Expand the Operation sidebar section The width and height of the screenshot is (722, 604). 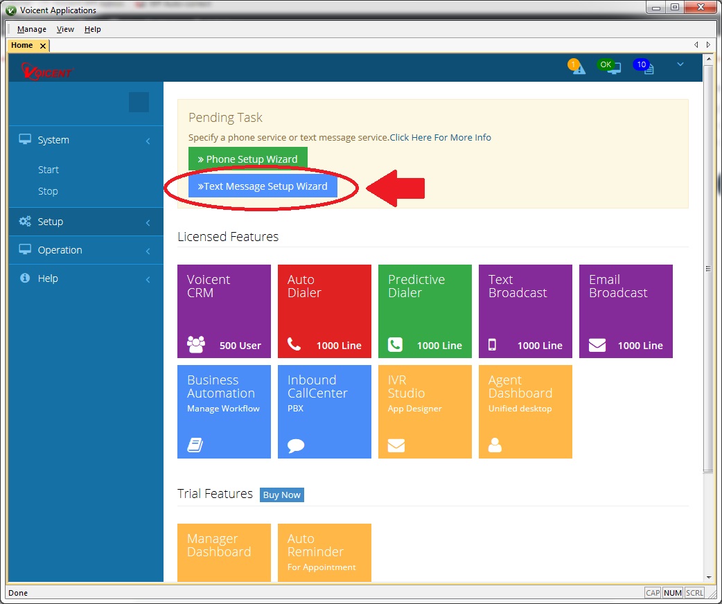click(x=85, y=250)
